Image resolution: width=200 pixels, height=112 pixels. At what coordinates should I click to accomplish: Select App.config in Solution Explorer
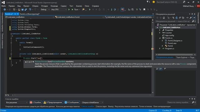click(x=169, y=35)
